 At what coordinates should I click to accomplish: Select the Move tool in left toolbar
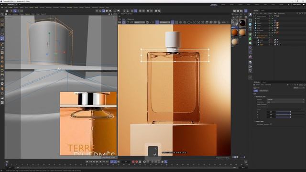[x=2, y=30]
